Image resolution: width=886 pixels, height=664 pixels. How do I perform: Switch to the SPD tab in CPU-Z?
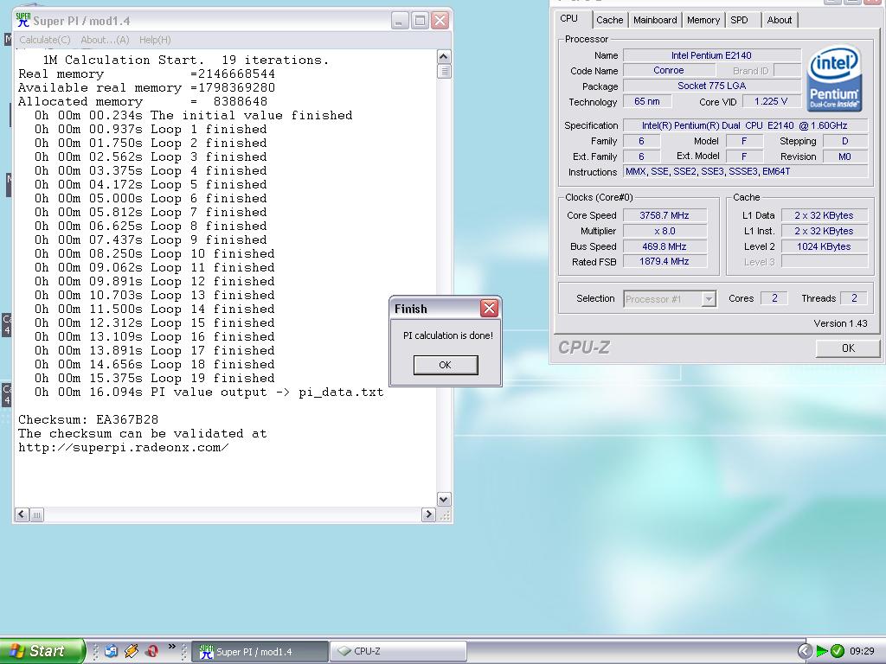[x=739, y=20]
